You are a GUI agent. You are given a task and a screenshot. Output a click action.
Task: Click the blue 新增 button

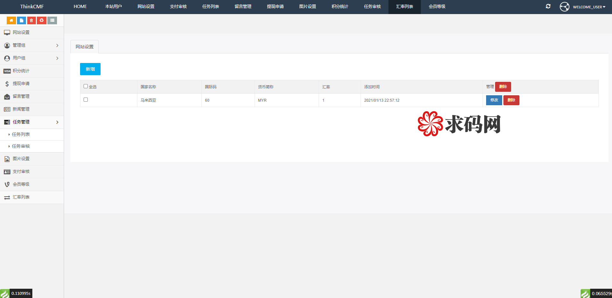tap(90, 69)
